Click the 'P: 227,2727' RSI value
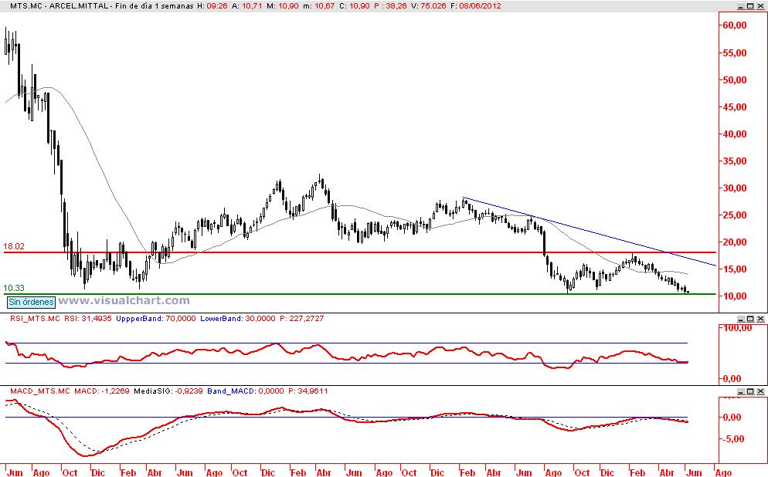Viewport: 768px width, 477px height. (x=301, y=319)
